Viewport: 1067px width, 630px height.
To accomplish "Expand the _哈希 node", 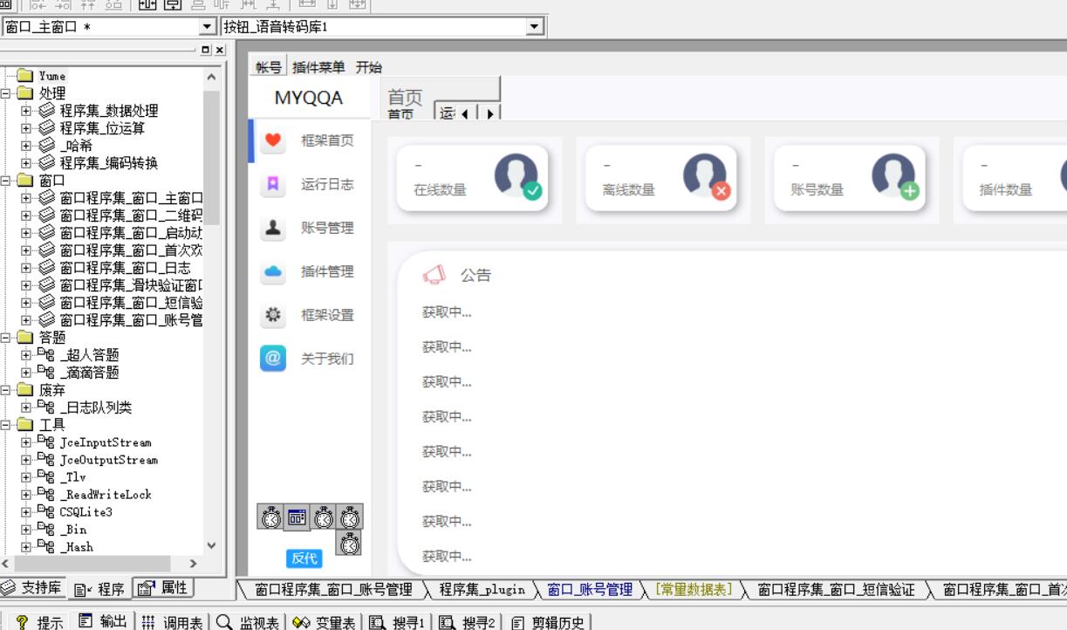I will click(x=26, y=146).
